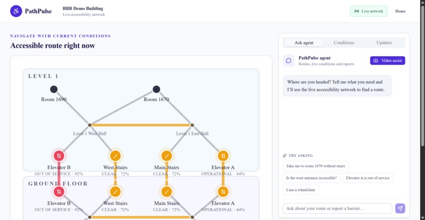This screenshot has width=425, height=220.
Task: Click the Ground Floor Elevator A node
Action: tap(223, 192)
